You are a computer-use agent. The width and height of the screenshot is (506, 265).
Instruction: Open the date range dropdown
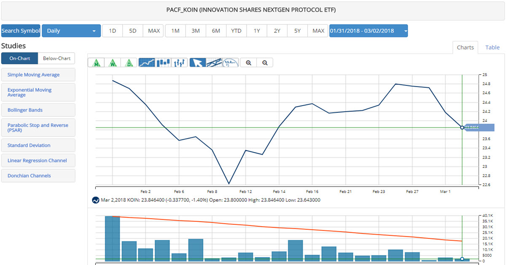click(x=368, y=31)
